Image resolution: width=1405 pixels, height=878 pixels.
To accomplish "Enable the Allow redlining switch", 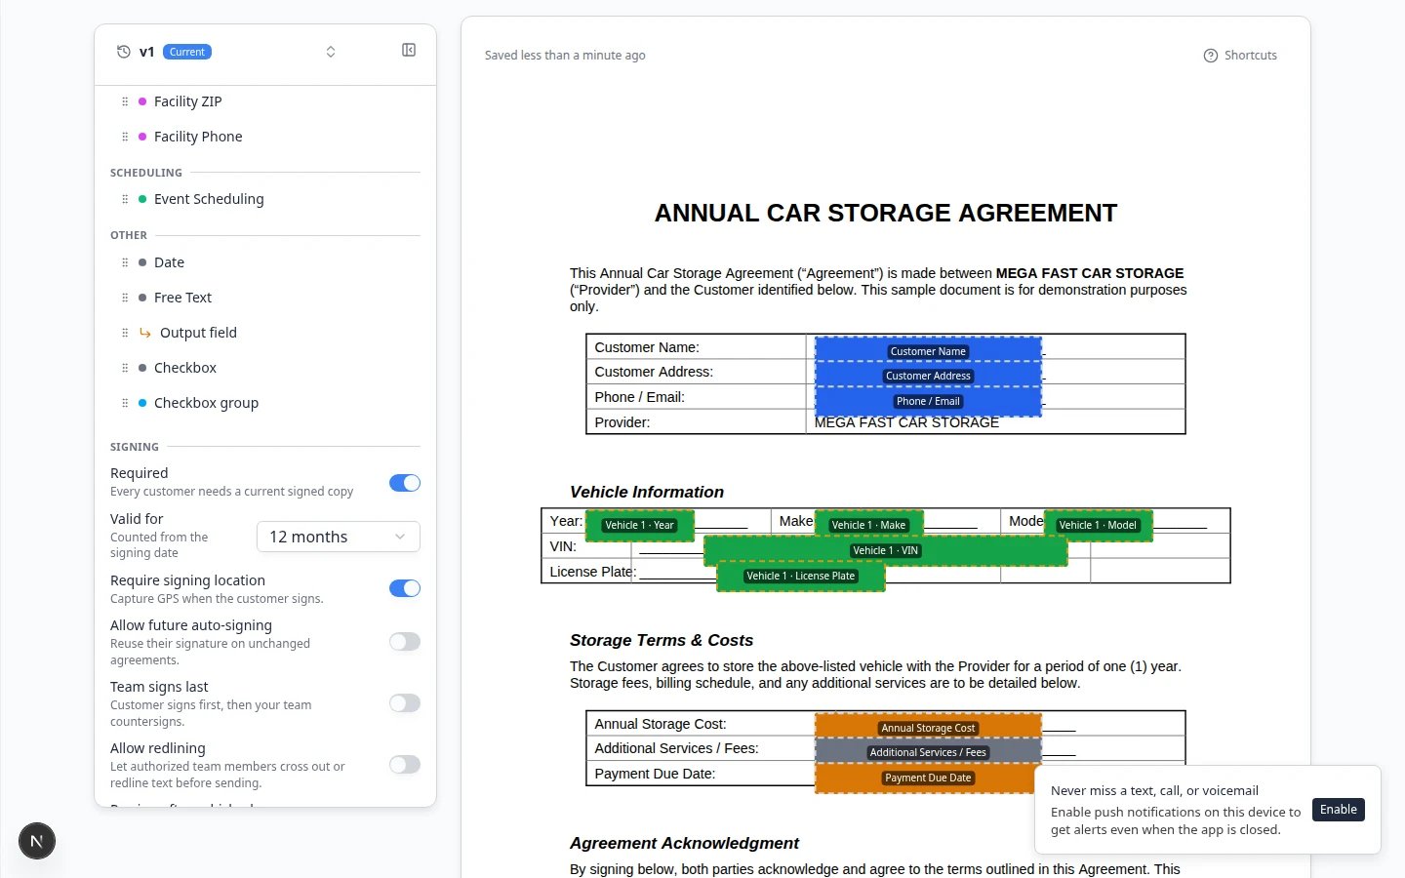I will pos(405,764).
